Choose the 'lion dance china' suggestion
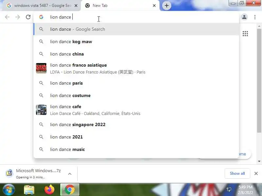 point(136,54)
